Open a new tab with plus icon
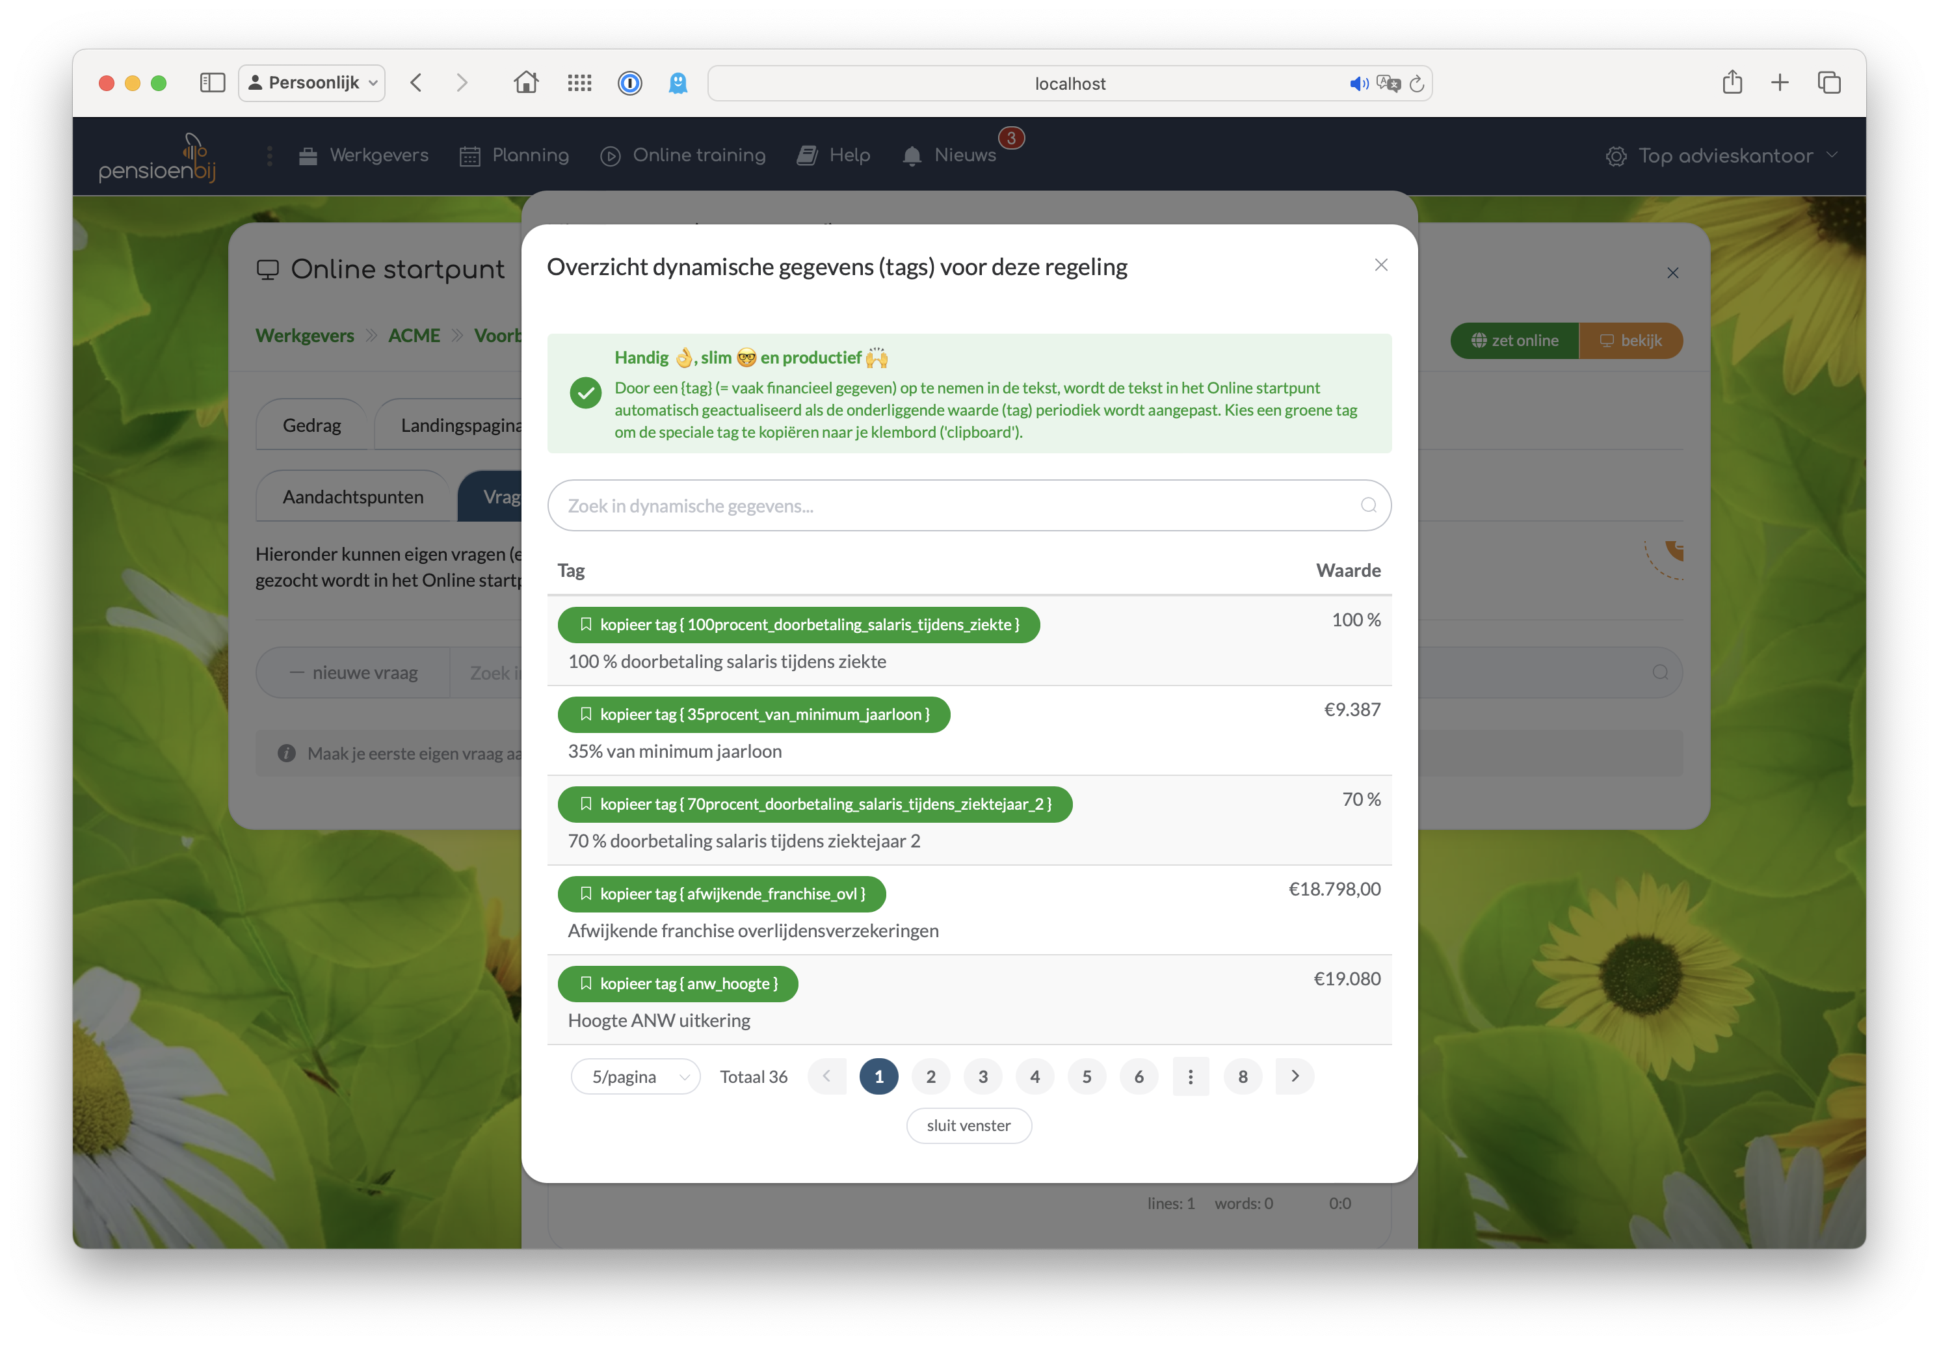Image resolution: width=1939 pixels, height=1345 pixels. (1780, 83)
